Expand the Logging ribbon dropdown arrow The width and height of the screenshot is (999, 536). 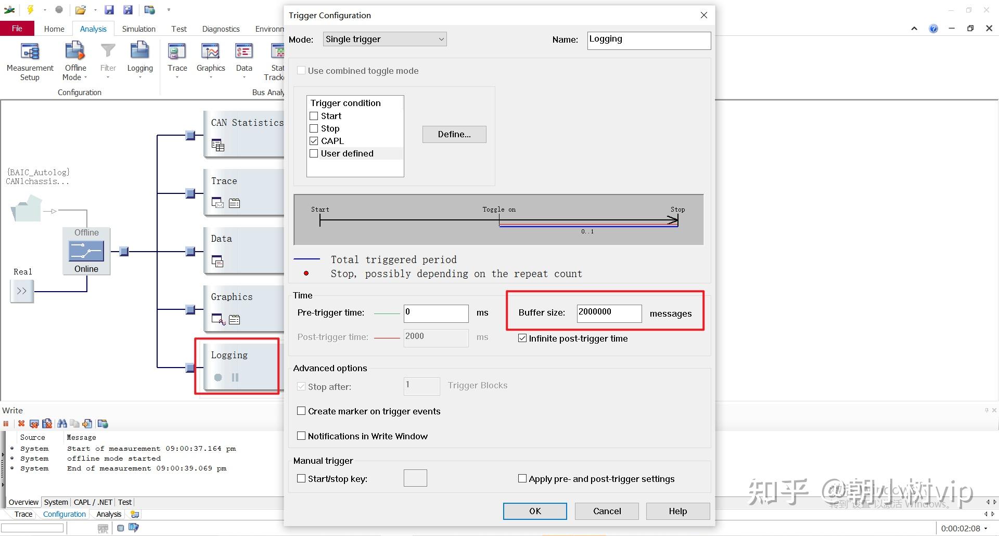140,77
